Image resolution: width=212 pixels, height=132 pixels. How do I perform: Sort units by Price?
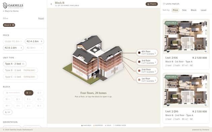point(175,10)
